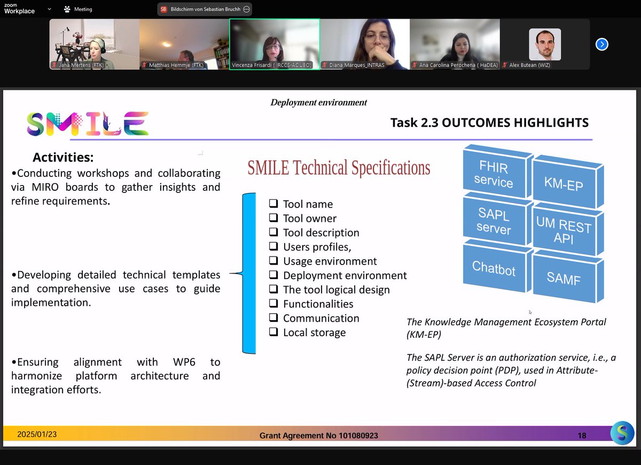Click the muted mic icon of Alex Butean
The image size is (641, 465).
(x=504, y=65)
